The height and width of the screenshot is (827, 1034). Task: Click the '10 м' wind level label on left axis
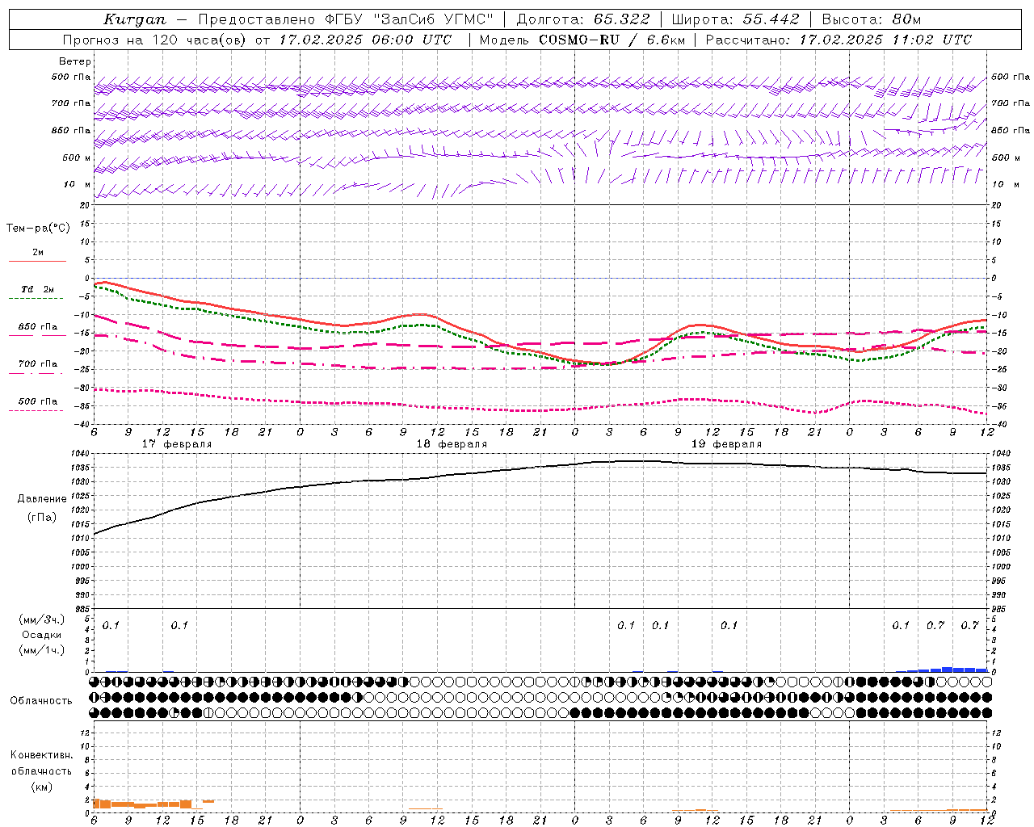[78, 184]
